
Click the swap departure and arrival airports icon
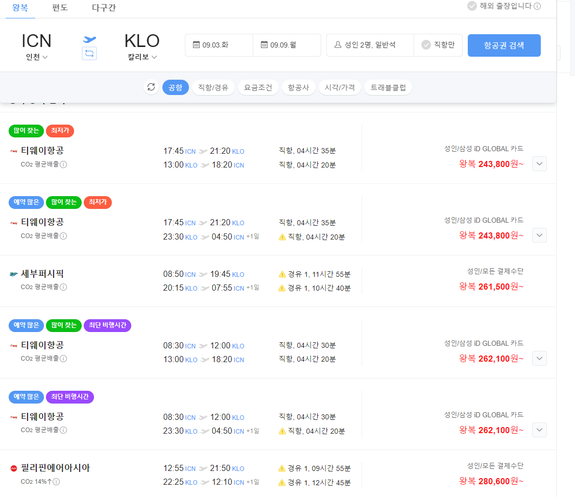coord(89,53)
